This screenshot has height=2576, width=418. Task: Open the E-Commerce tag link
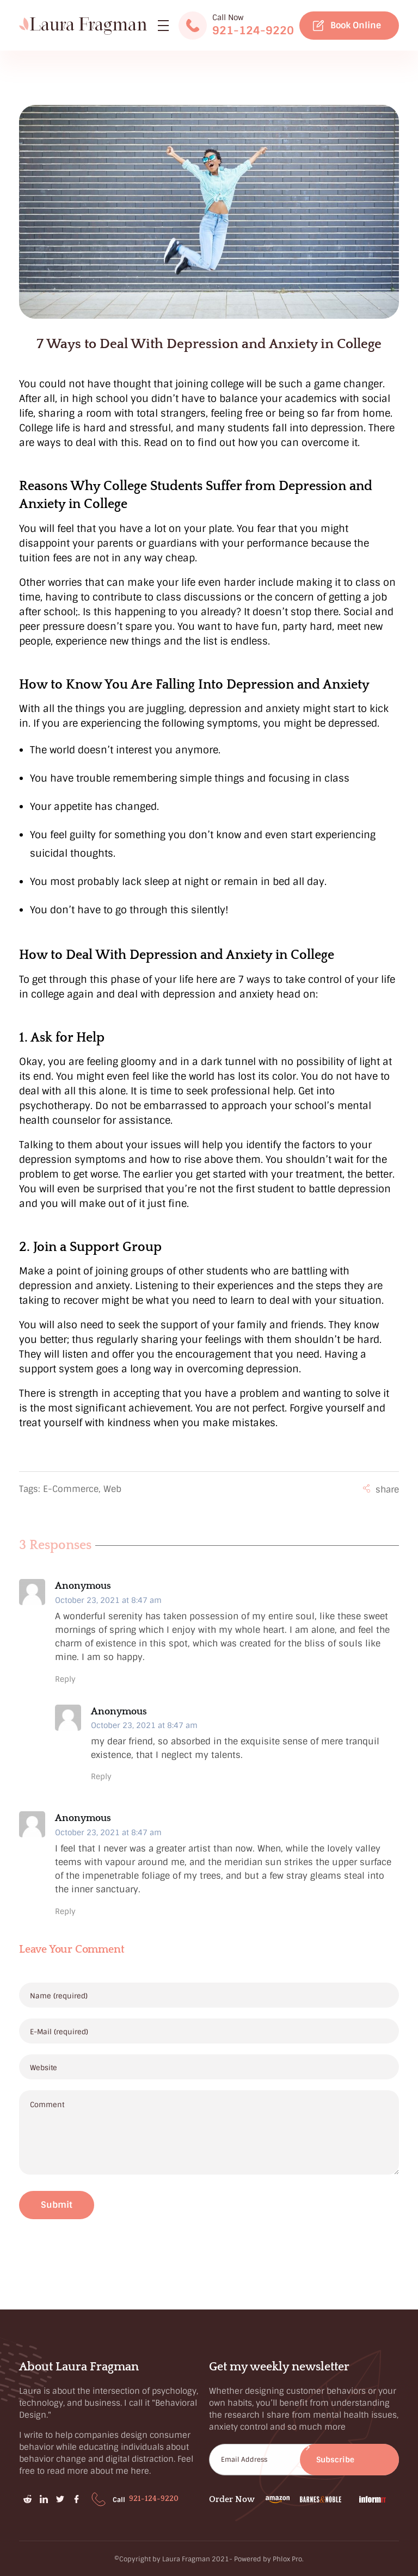pos(70,1489)
